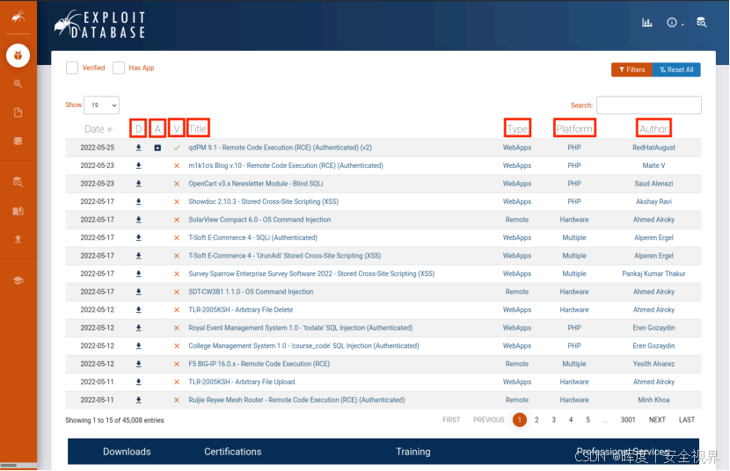
Task: Open the Exploits bug icon in sidebar
Action: (x=18, y=55)
